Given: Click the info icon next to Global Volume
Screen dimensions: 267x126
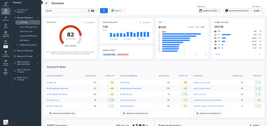Looking at the screenshot, I should 229,22.
